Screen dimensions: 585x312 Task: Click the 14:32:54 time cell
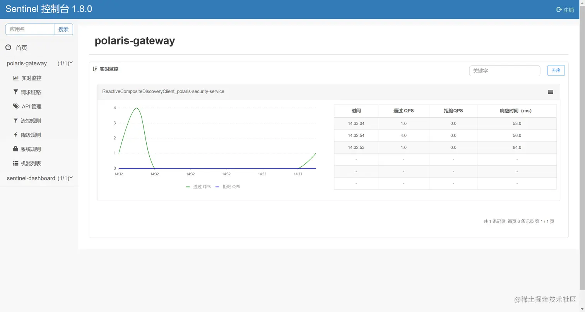(356, 135)
